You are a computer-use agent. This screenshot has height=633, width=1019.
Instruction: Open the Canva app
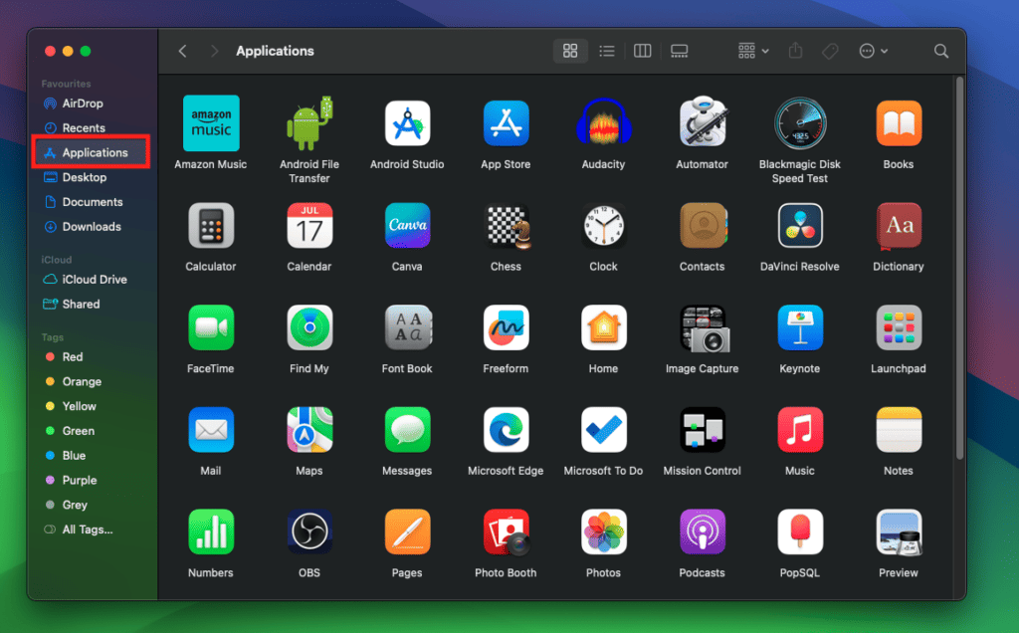click(x=407, y=225)
